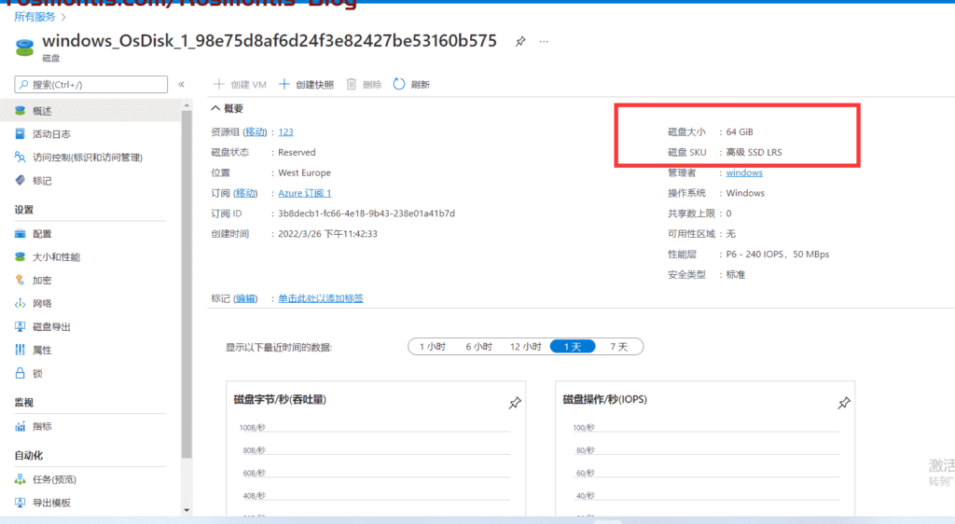Click the 磁盘导出 export icon
The height and width of the screenshot is (524, 955).
click(x=21, y=327)
